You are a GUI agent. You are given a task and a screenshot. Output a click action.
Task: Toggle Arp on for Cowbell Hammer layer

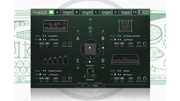tap(40, 74)
